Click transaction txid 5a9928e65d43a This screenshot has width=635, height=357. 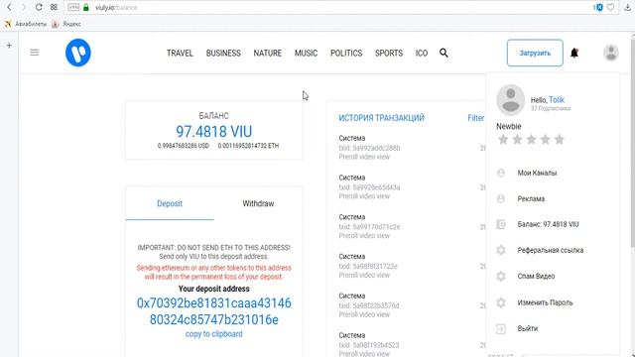click(369, 187)
